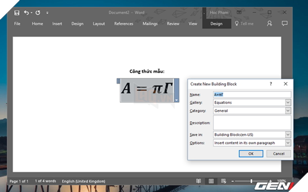Screen dimensions: 308x192
Task: Click the Tell me lightbulb icon
Action: pyautogui.click(x=237, y=23)
